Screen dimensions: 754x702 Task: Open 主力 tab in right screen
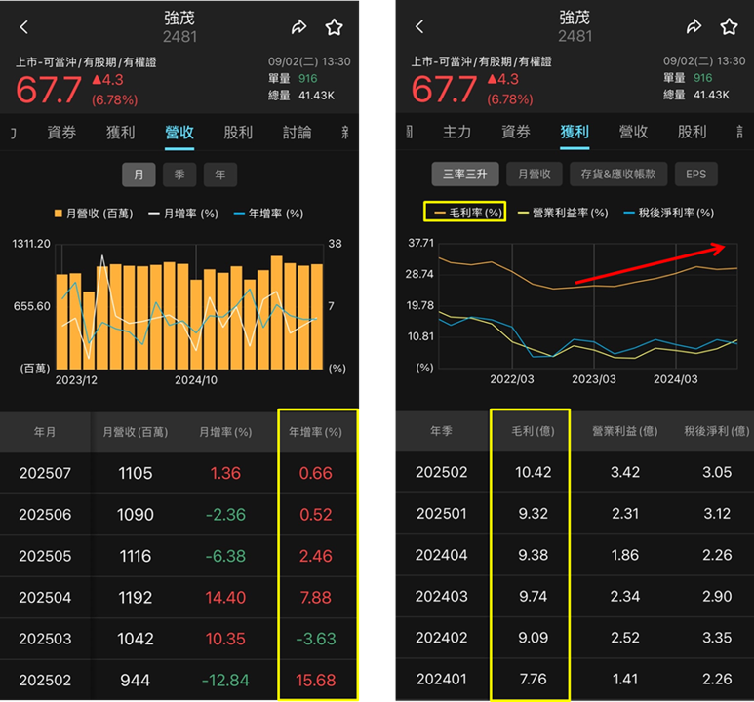coord(456,132)
